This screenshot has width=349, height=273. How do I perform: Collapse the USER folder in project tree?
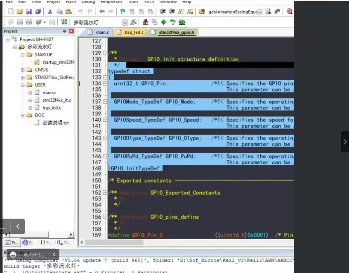pyautogui.click(x=23, y=85)
